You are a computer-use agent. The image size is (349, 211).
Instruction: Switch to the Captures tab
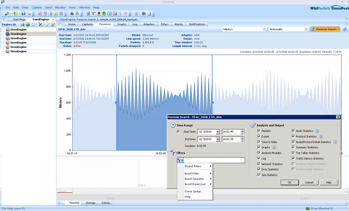coord(88,24)
